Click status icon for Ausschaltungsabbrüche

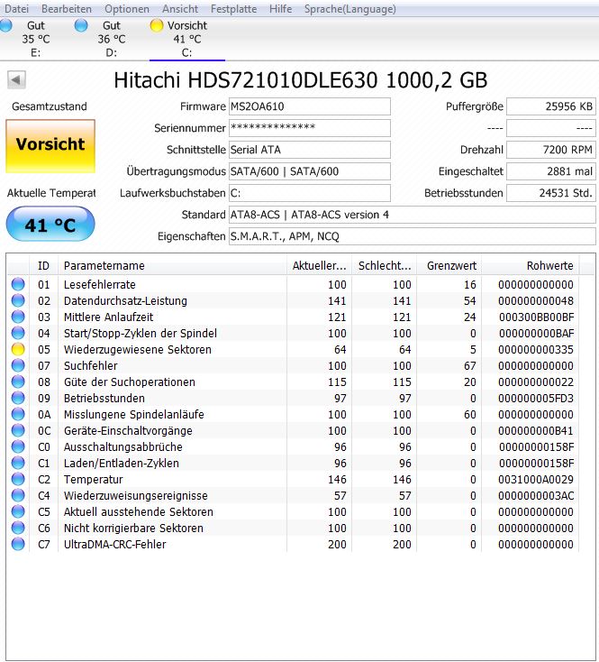click(x=18, y=446)
